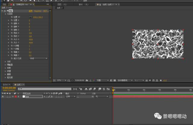This screenshot has height=125, width=193.
Task: Click the yellow current time indicator in timeline
Action: click(x=113, y=90)
